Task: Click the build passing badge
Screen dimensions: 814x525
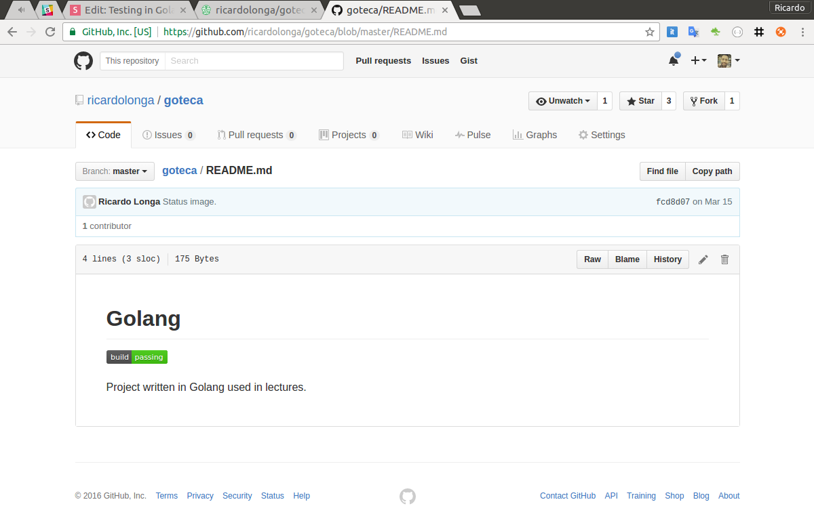Action: click(137, 357)
